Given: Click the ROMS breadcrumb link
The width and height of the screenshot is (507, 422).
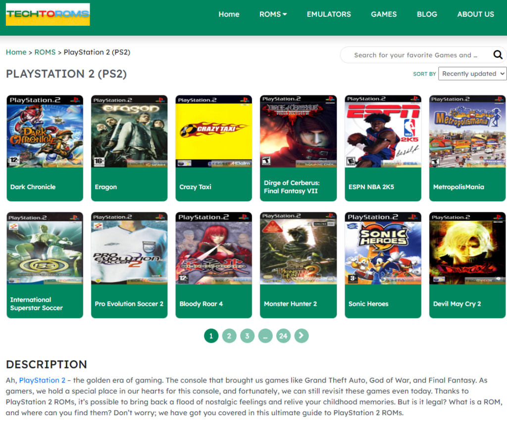Looking at the screenshot, I should tap(45, 52).
